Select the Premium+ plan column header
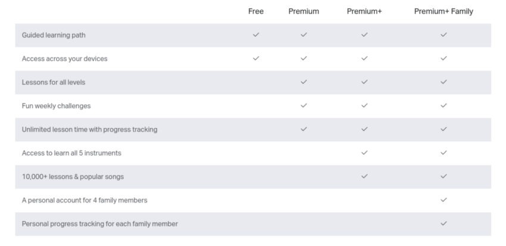 364,11
